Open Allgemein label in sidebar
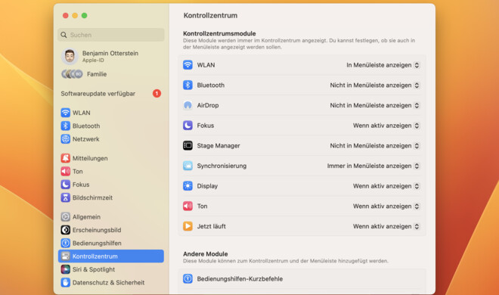Image resolution: width=499 pixels, height=295 pixels. 86,217
